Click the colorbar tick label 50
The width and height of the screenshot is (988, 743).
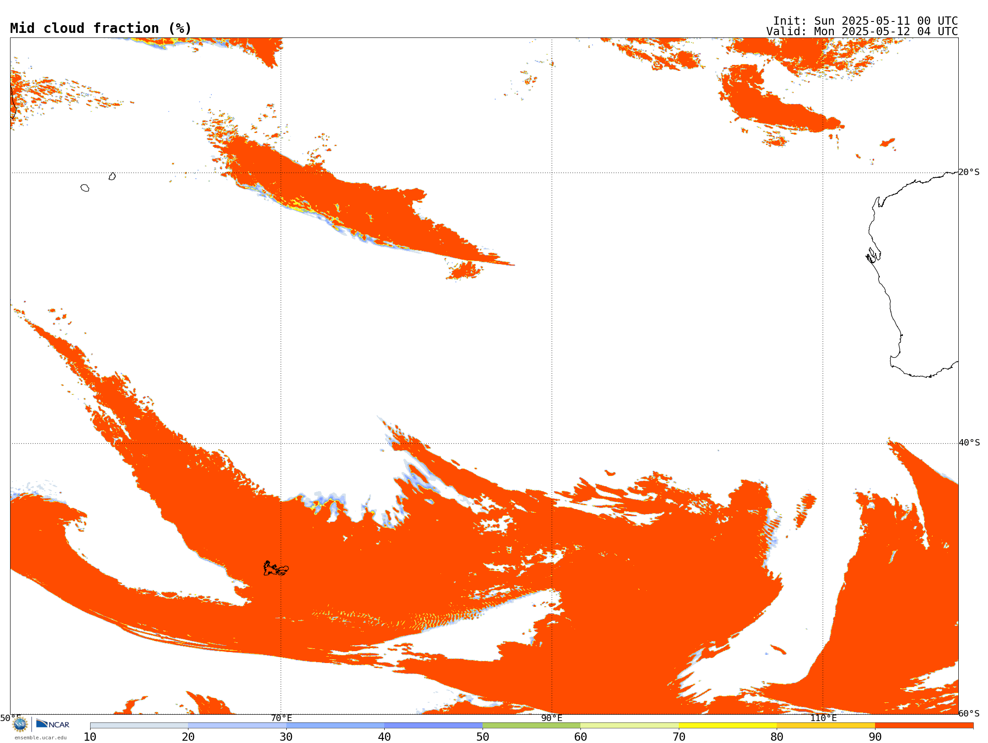(483, 737)
